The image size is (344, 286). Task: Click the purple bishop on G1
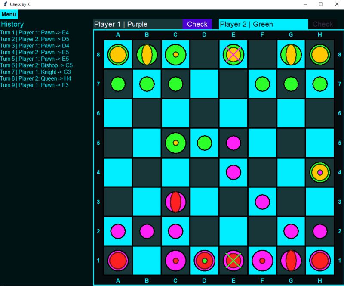coord(291,260)
